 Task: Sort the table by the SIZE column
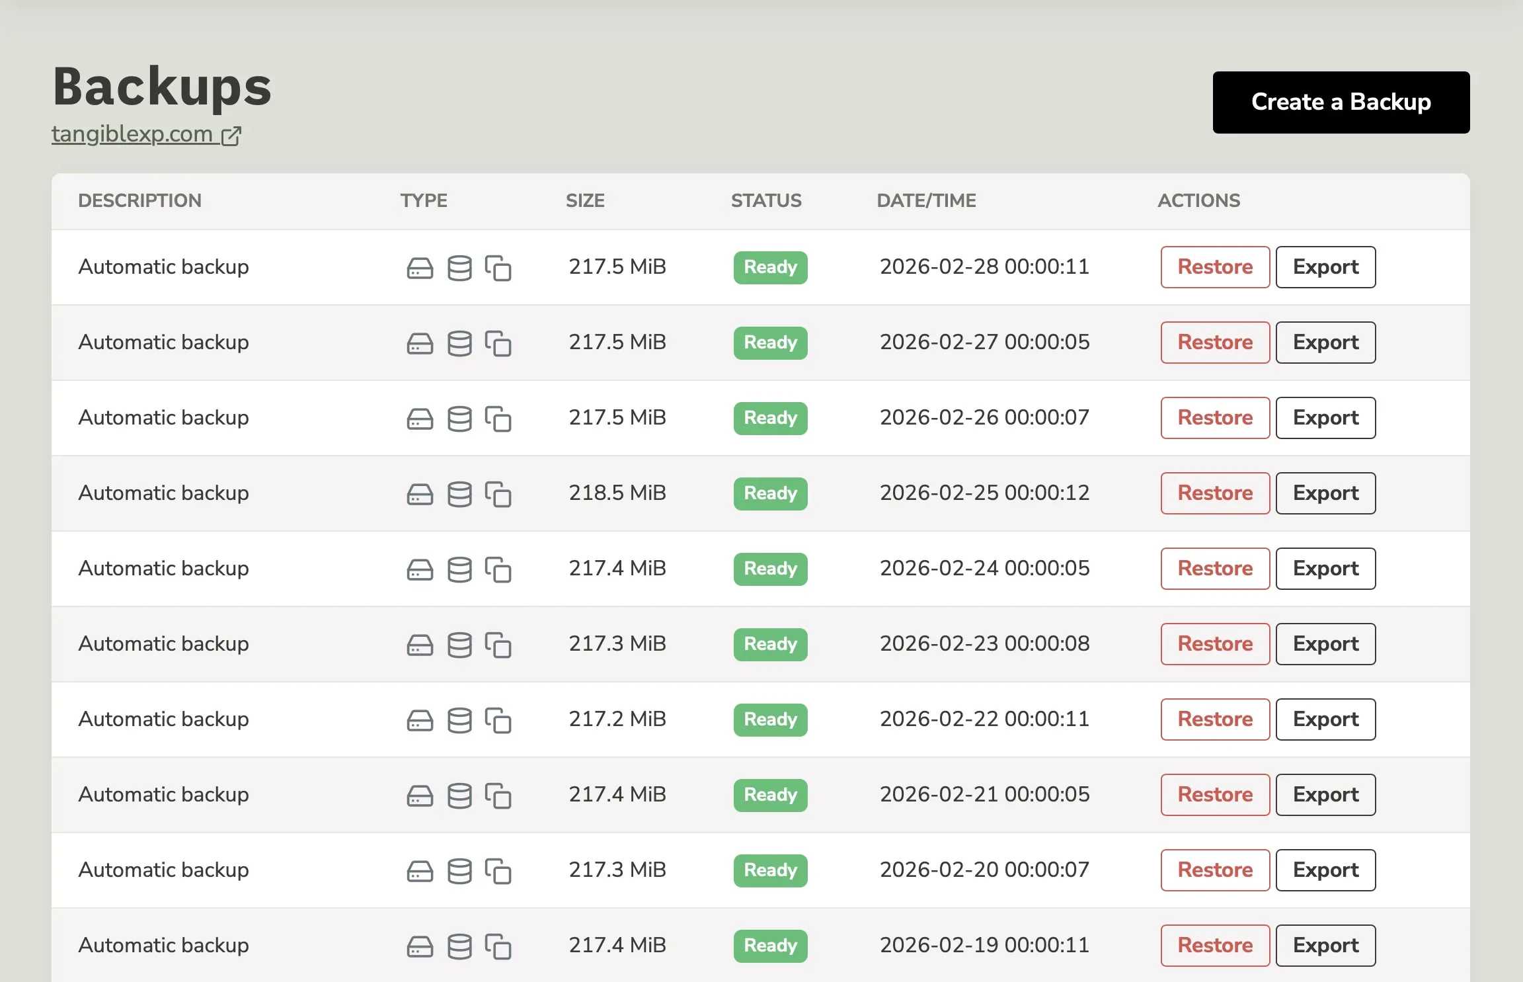click(x=585, y=200)
